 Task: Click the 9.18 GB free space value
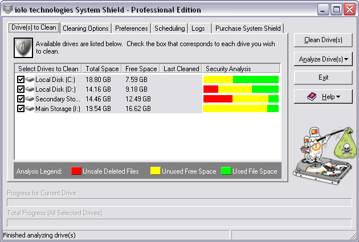136,89
